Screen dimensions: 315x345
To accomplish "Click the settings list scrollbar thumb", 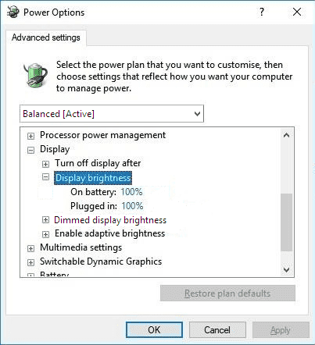I will coord(286,222).
